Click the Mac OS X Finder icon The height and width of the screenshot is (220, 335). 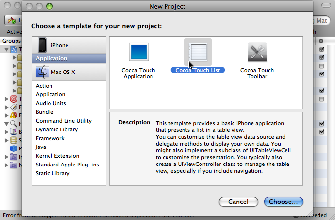click(x=42, y=72)
